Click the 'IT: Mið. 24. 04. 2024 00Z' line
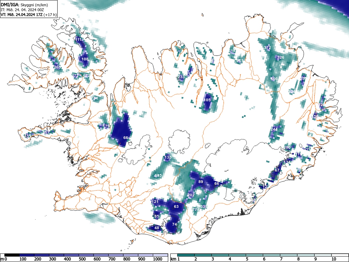 pyautogui.click(x=22, y=10)
